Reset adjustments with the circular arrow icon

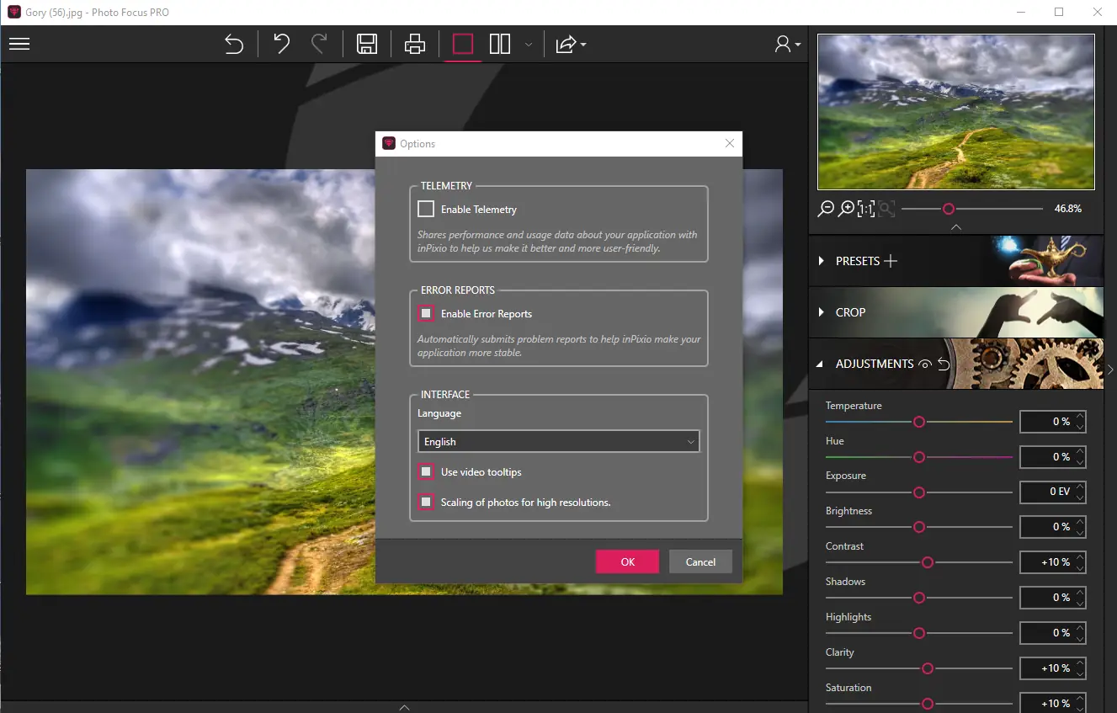click(944, 364)
